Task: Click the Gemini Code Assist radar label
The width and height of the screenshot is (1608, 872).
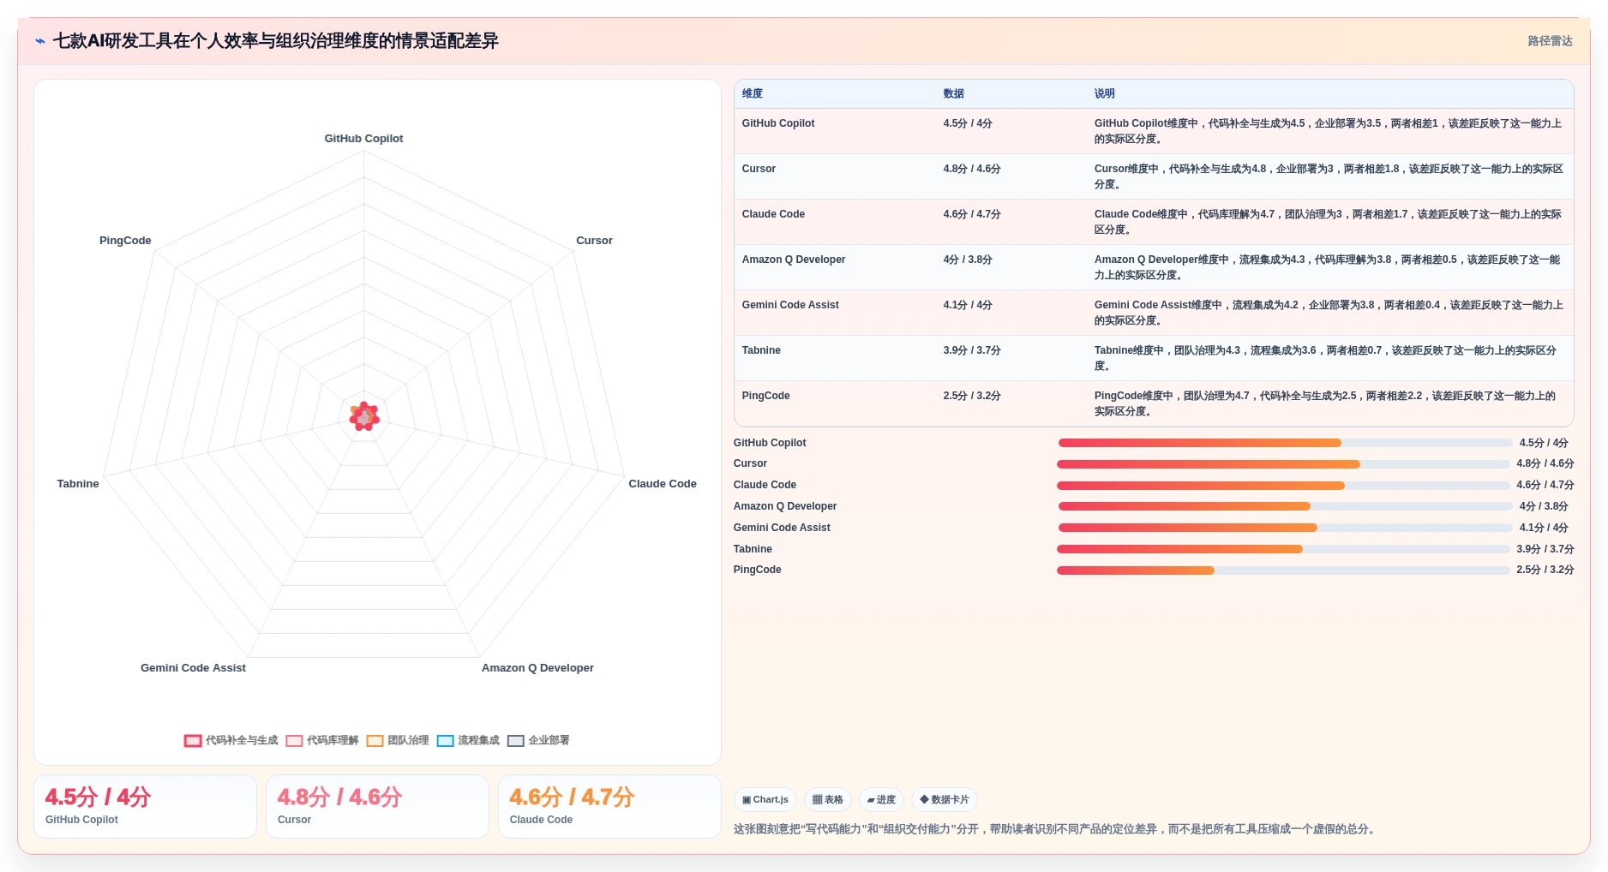Action: pos(193,668)
